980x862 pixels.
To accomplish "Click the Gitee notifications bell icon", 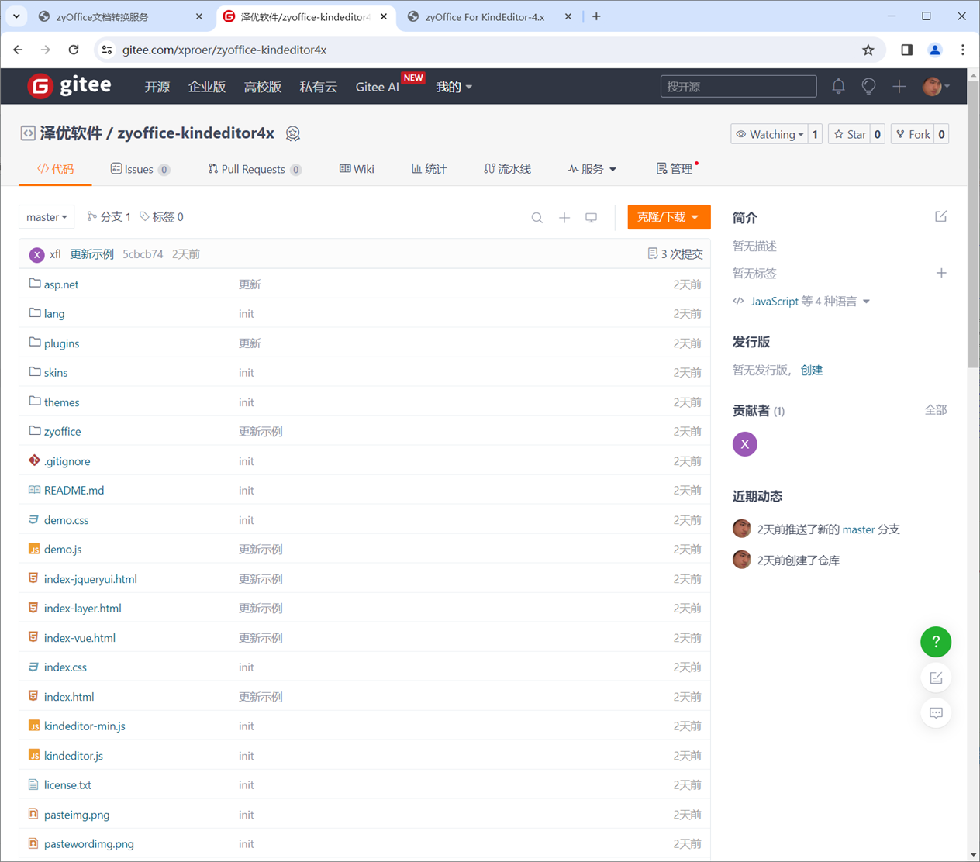I will coord(838,86).
